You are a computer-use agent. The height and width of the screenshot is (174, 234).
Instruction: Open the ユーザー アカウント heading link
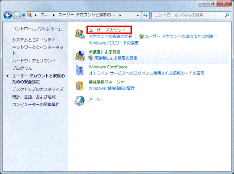(107, 30)
